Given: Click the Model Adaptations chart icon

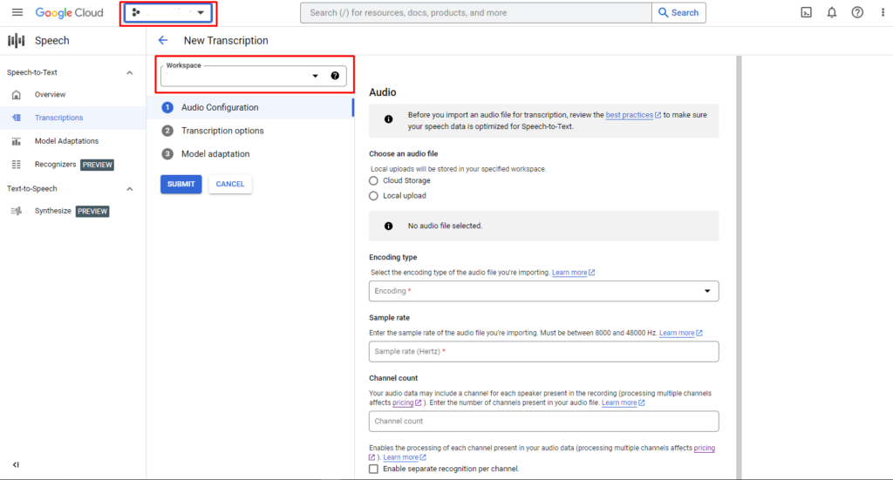Looking at the screenshot, I should click(17, 141).
